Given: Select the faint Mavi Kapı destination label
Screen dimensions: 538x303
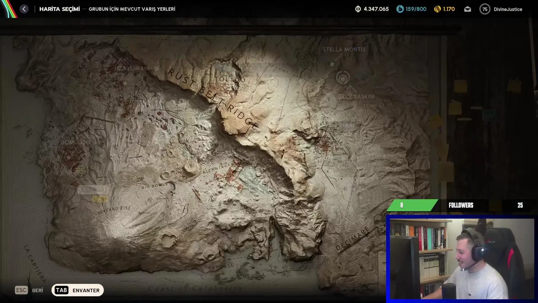Looking at the screenshot, I should tap(345, 125).
